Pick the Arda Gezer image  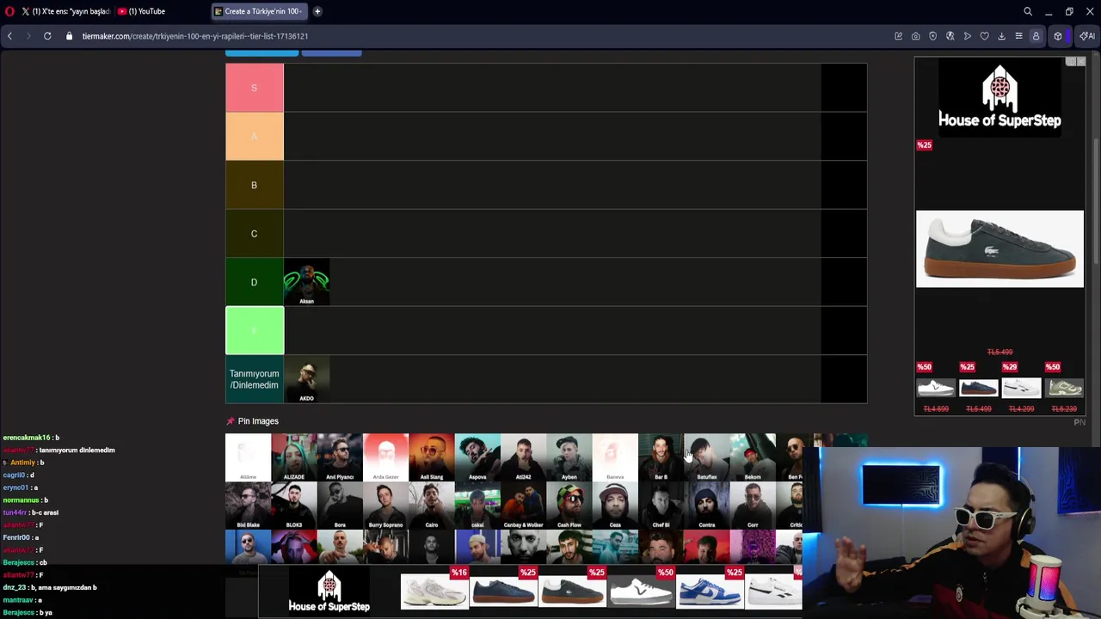click(385, 457)
